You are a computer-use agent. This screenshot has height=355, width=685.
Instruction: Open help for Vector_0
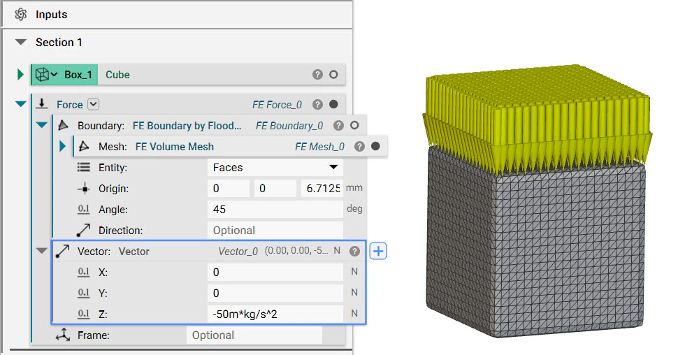coord(355,251)
